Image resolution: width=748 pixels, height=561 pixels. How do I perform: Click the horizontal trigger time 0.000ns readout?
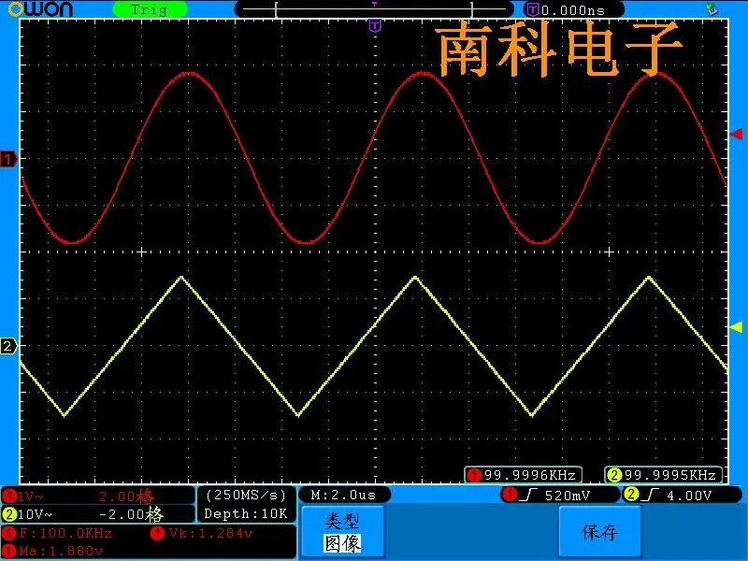point(573,10)
